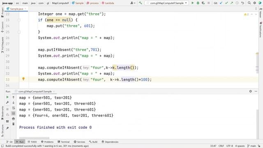Image resolution: width=263 pixels, height=148 pixels.
Task: Collapse the fold marker at line 25
Action: coord(19,32)
